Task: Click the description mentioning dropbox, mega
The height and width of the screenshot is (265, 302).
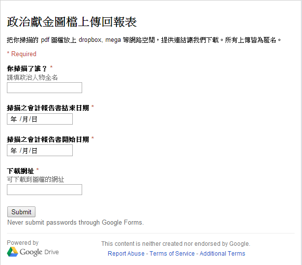Action: 144,40
